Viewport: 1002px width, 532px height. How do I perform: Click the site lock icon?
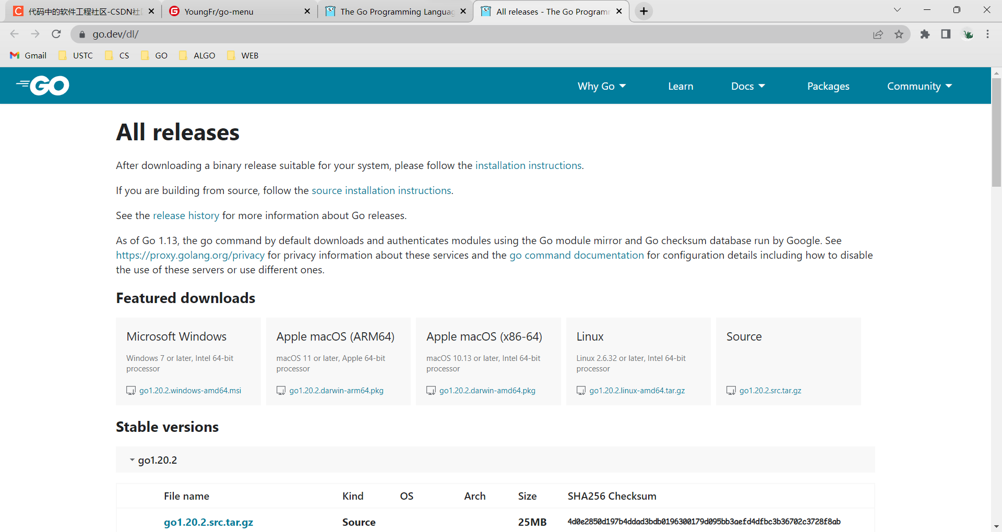82,34
